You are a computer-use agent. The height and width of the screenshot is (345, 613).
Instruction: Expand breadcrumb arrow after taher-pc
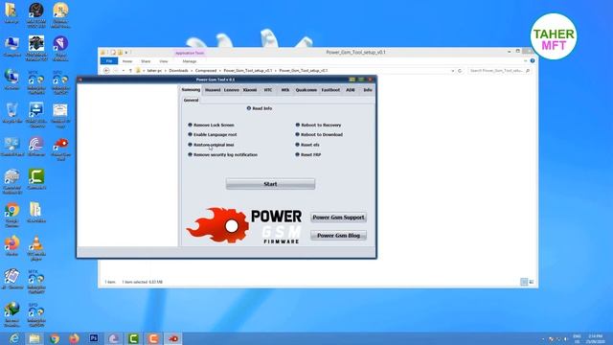(x=165, y=71)
